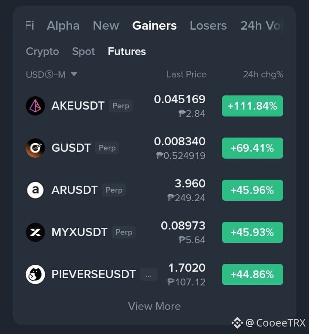Select the Crypto sub-tab

[42, 52]
